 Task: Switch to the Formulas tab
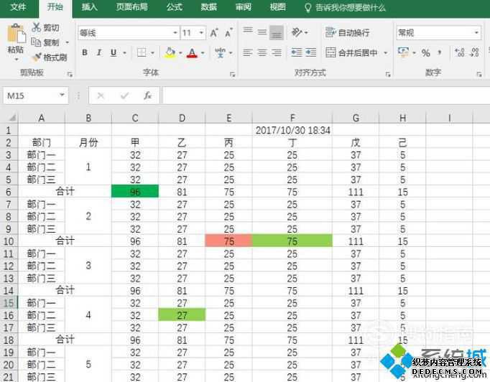pos(175,7)
